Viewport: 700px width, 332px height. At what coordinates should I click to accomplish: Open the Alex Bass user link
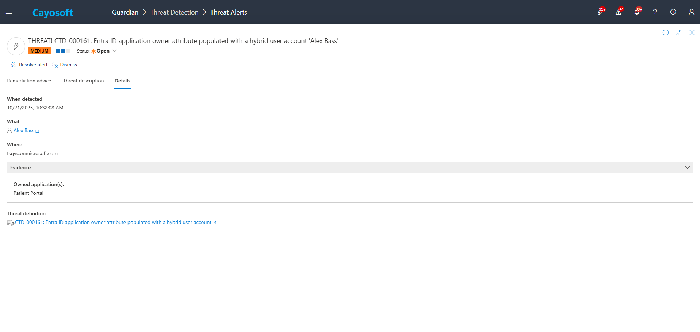point(24,131)
